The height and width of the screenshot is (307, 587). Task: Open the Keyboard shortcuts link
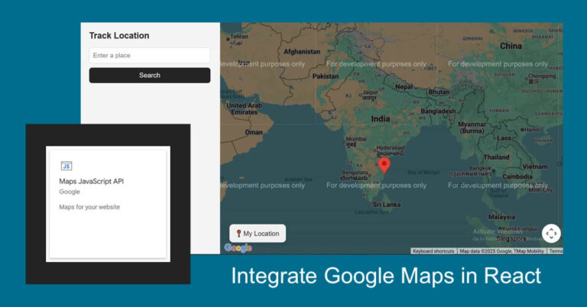(433, 251)
